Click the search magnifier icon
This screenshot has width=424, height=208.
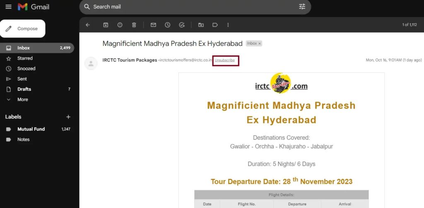[x=87, y=7]
